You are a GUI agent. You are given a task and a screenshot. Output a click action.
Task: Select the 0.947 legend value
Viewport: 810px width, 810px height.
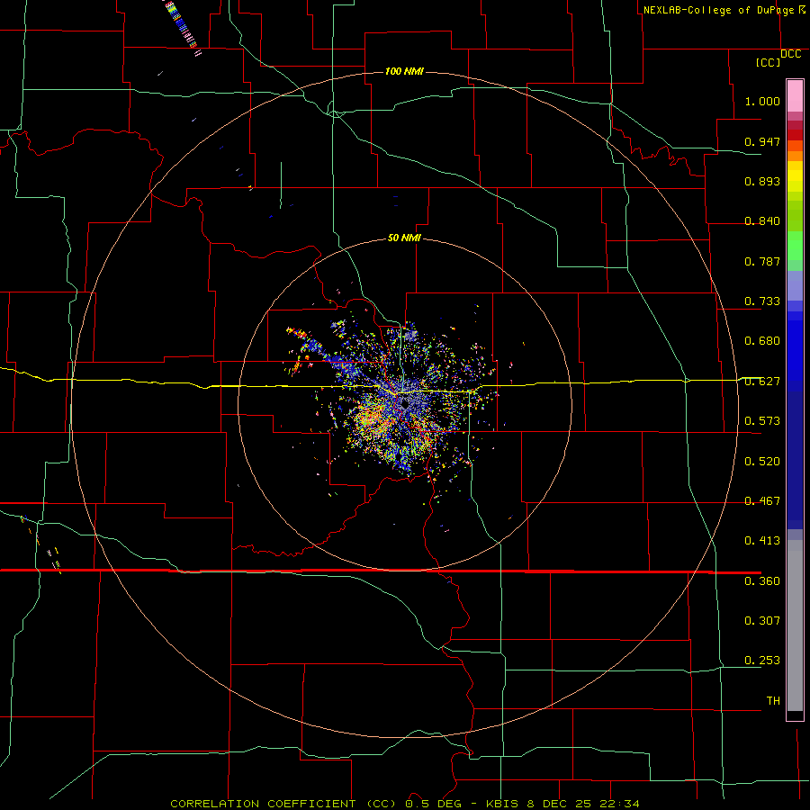(762, 141)
